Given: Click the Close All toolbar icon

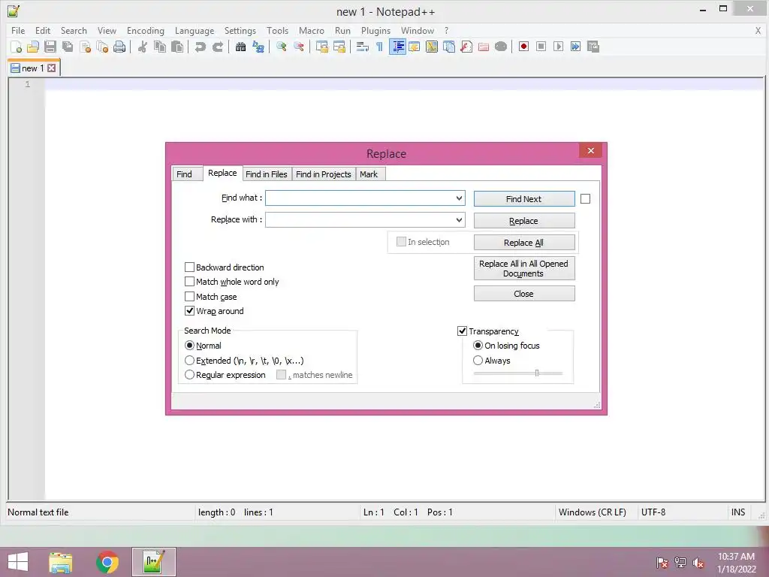Looking at the screenshot, I should (x=102, y=47).
